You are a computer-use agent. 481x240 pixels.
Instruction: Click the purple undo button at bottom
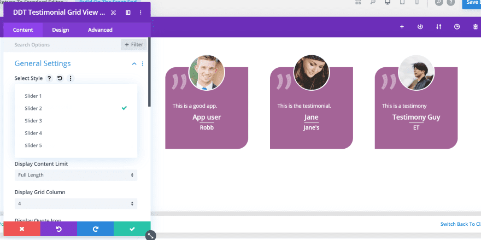pos(58,229)
